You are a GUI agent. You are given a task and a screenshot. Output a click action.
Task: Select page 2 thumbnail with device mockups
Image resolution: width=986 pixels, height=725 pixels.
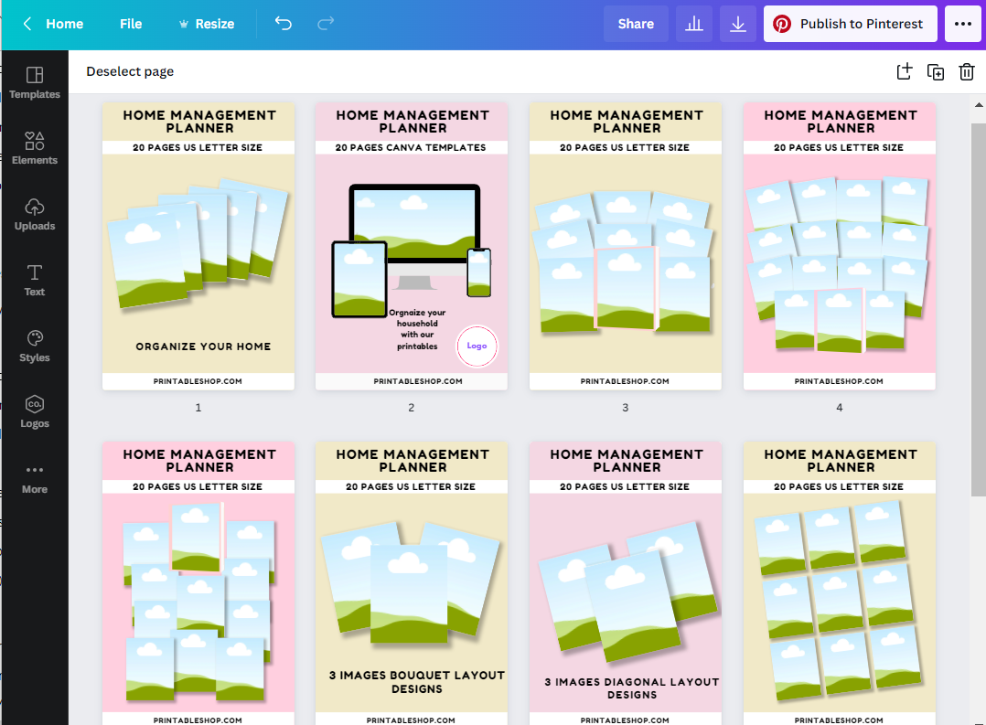[x=412, y=246]
